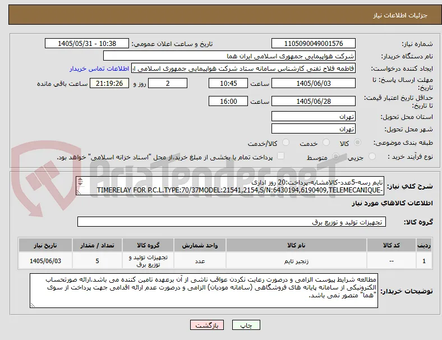This screenshot has height=340, width=442.
Task: Click the بازگشت (back) button
Action: tap(207, 325)
